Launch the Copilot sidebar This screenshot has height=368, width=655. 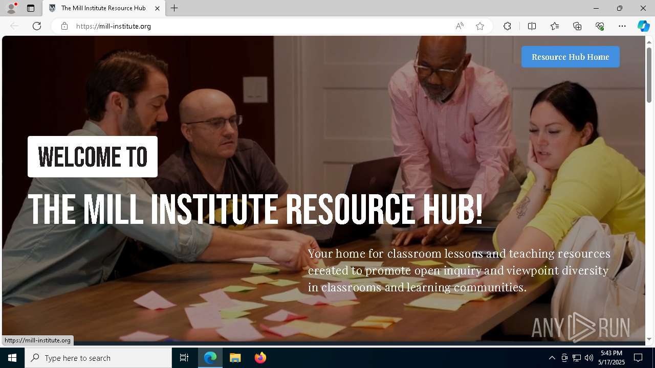[x=643, y=26]
